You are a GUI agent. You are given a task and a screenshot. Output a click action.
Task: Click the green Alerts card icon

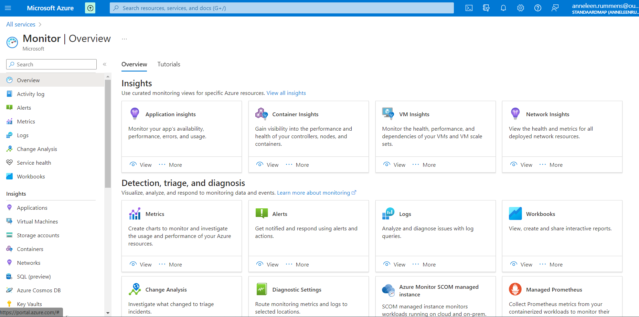pyautogui.click(x=262, y=214)
